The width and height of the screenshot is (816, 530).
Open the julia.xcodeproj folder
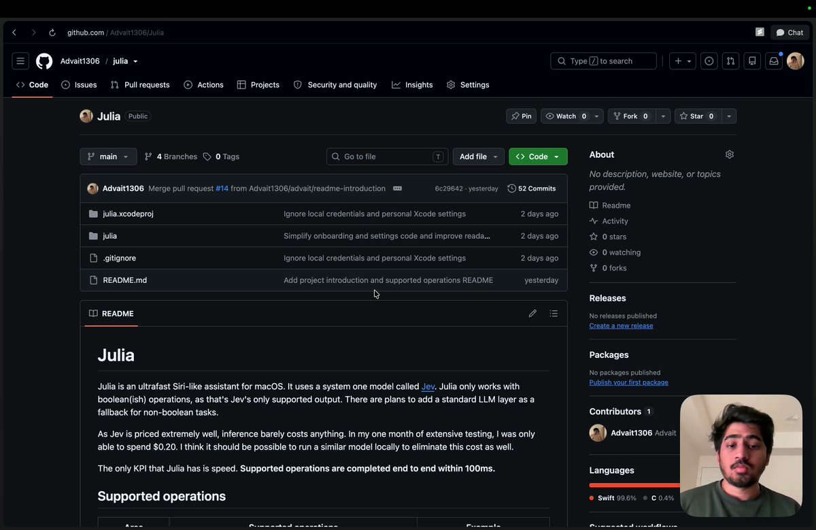[x=128, y=214]
